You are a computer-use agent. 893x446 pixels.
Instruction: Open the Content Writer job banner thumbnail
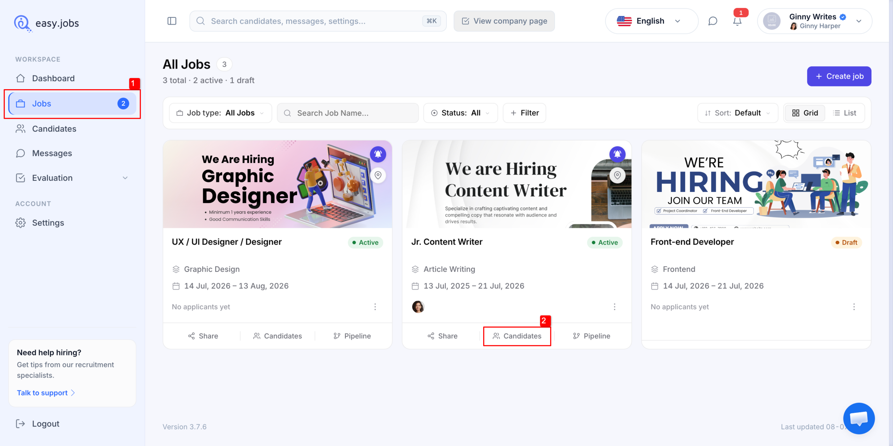point(517,184)
